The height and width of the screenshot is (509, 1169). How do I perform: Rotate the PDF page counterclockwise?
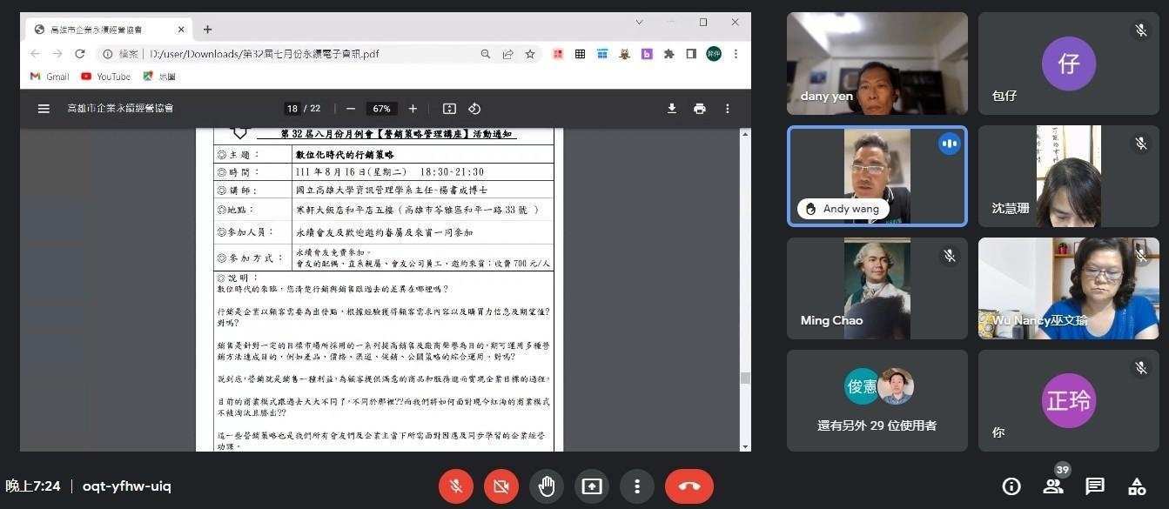tap(474, 109)
